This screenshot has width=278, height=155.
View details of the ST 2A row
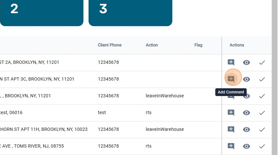click(x=246, y=63)
